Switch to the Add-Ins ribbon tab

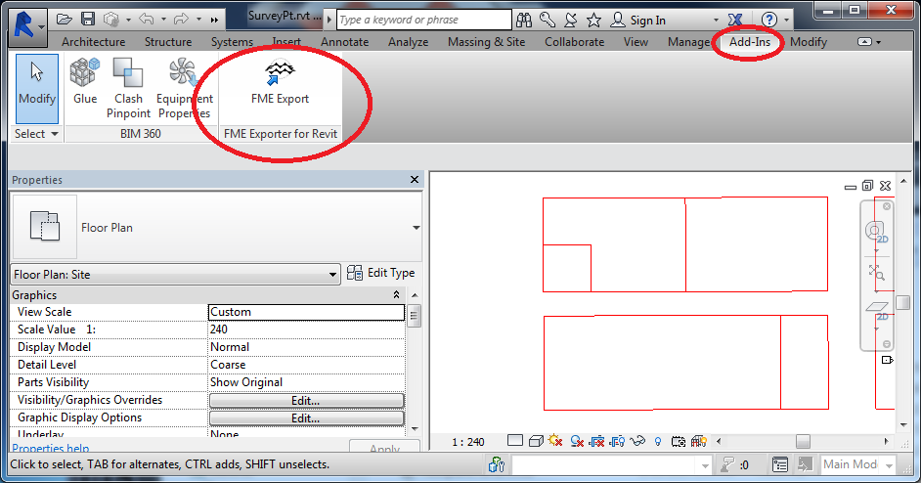750,42
